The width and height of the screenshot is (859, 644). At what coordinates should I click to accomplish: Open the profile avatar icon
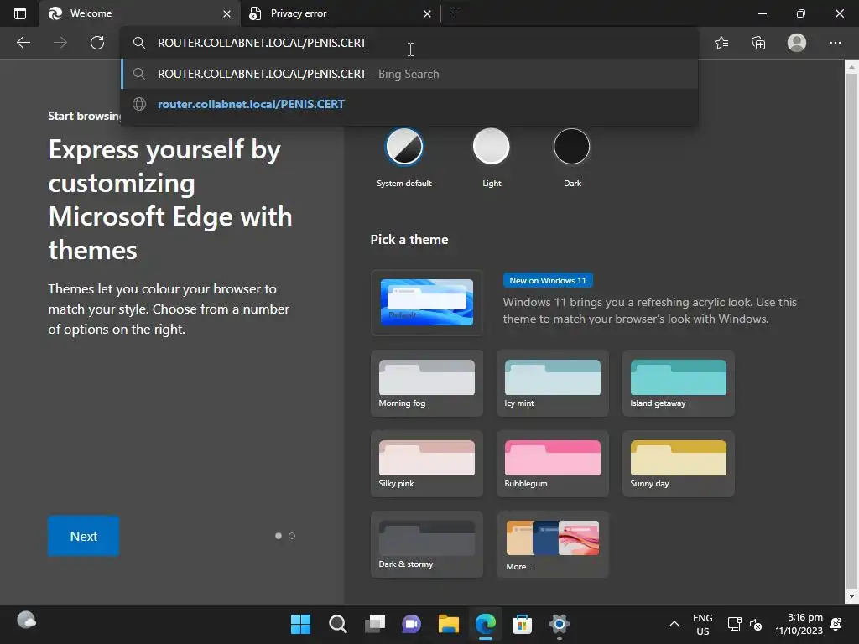pyautogui.click(x=797, y=43)
